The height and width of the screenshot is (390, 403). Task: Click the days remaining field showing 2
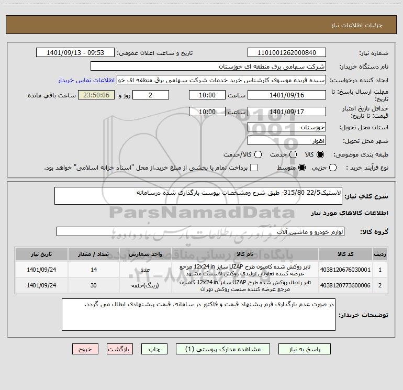pos(151,95)
